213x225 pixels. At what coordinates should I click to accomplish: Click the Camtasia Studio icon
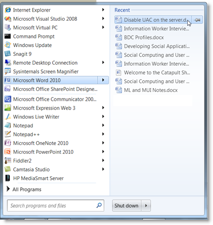[8, 169]
